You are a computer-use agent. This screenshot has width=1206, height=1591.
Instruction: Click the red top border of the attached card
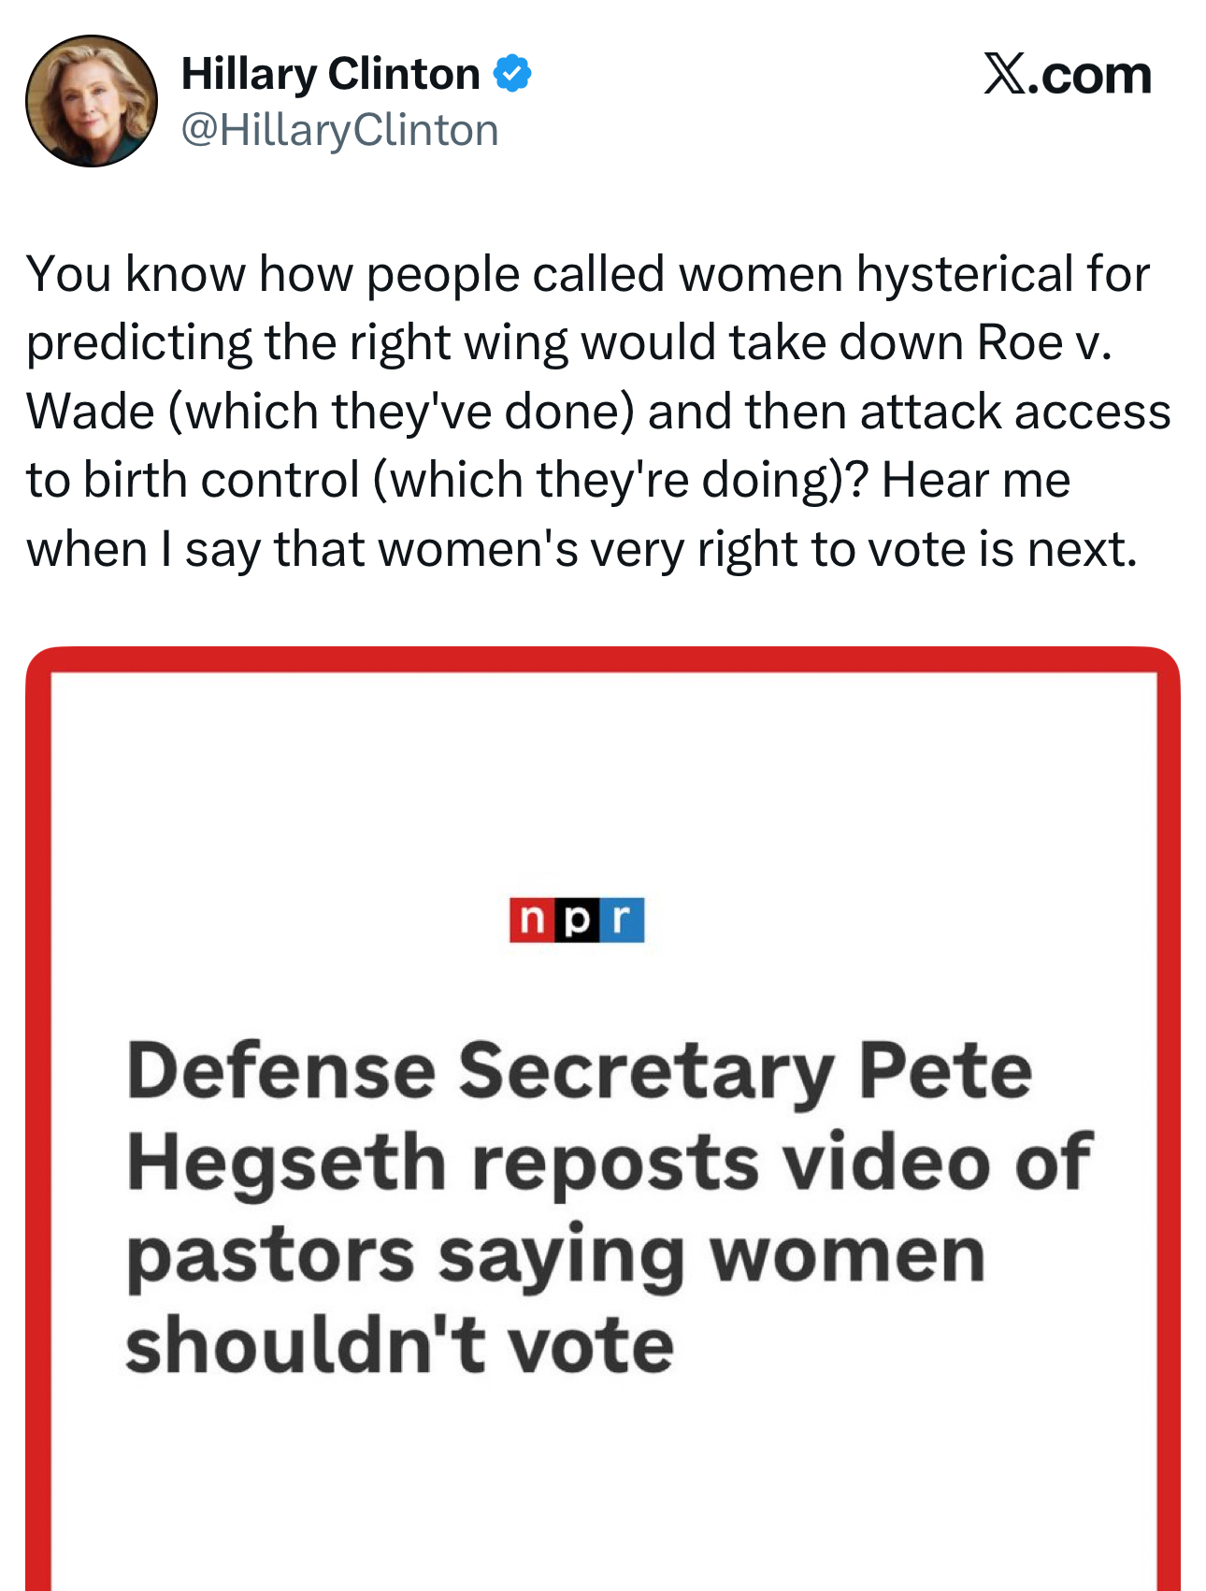pos(603,659)
